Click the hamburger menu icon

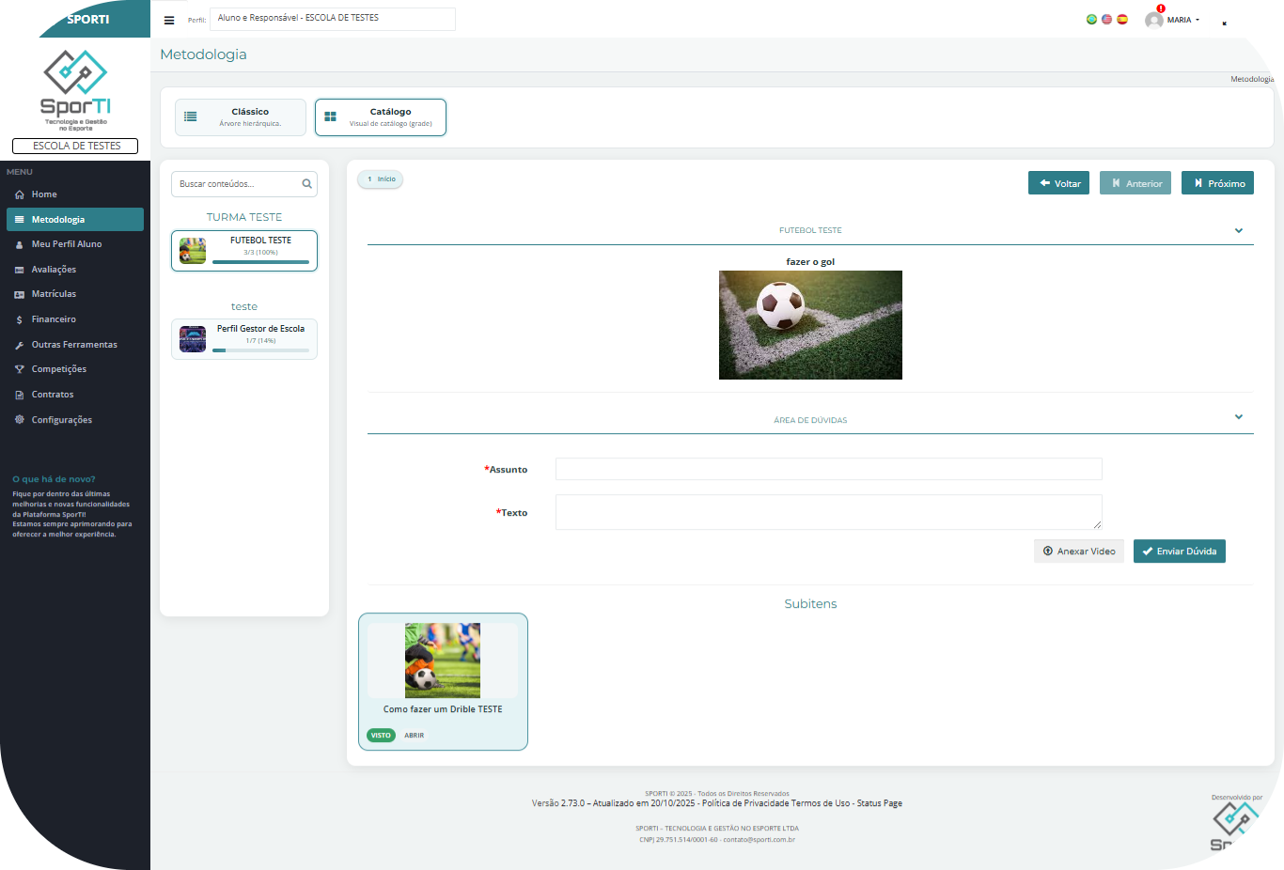coord(169,20)
